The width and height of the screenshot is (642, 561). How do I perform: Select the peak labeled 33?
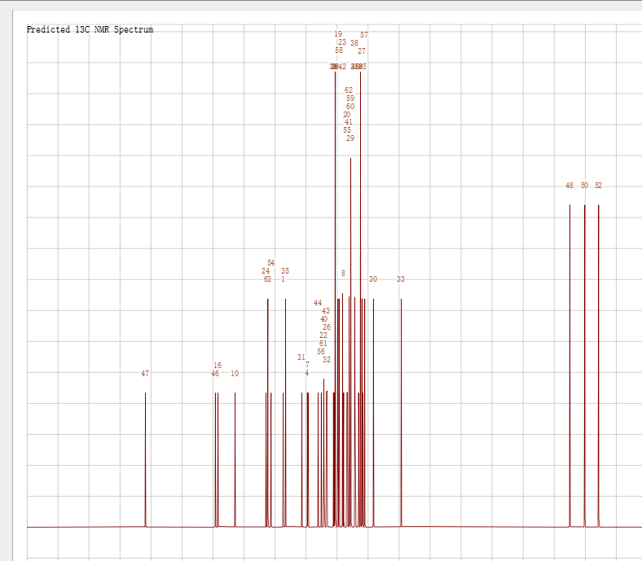point(401,279)
